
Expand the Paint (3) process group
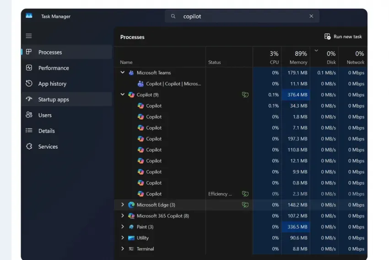coord(122,227)
